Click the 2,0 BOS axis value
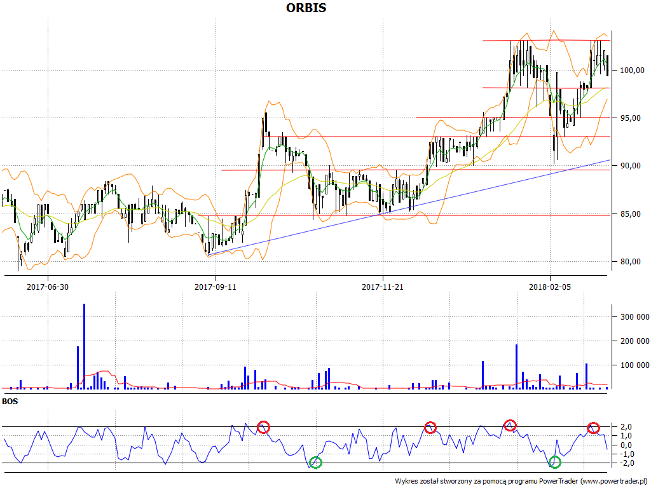651x488 pixels. [626, 427]
